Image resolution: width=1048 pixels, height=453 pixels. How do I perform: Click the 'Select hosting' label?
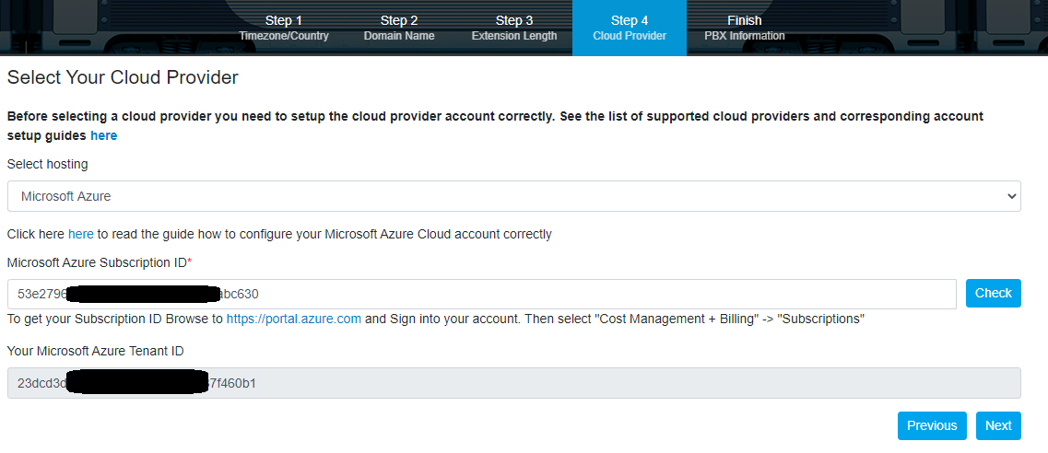(48, 164)
